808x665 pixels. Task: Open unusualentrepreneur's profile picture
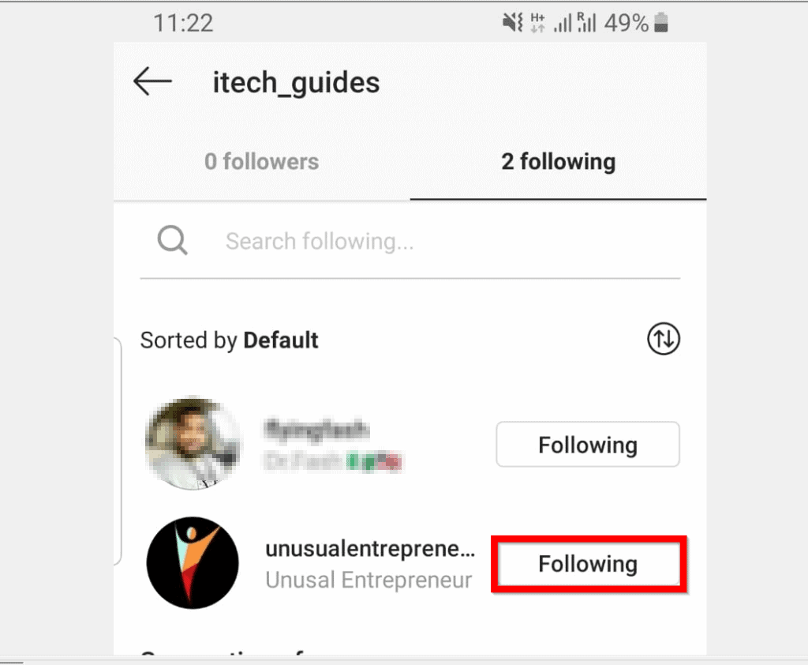coord(193,563)
